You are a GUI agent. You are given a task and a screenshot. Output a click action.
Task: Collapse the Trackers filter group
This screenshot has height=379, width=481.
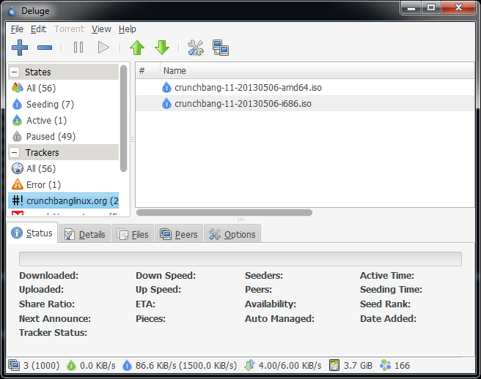(15, 152)
